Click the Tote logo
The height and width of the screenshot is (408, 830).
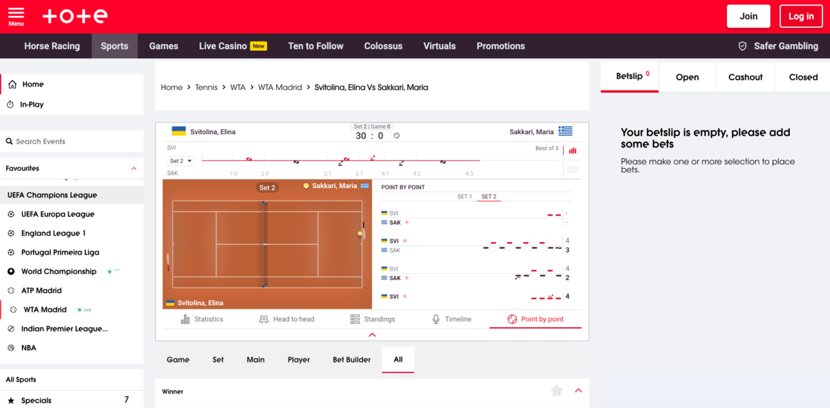coord(75,16)
